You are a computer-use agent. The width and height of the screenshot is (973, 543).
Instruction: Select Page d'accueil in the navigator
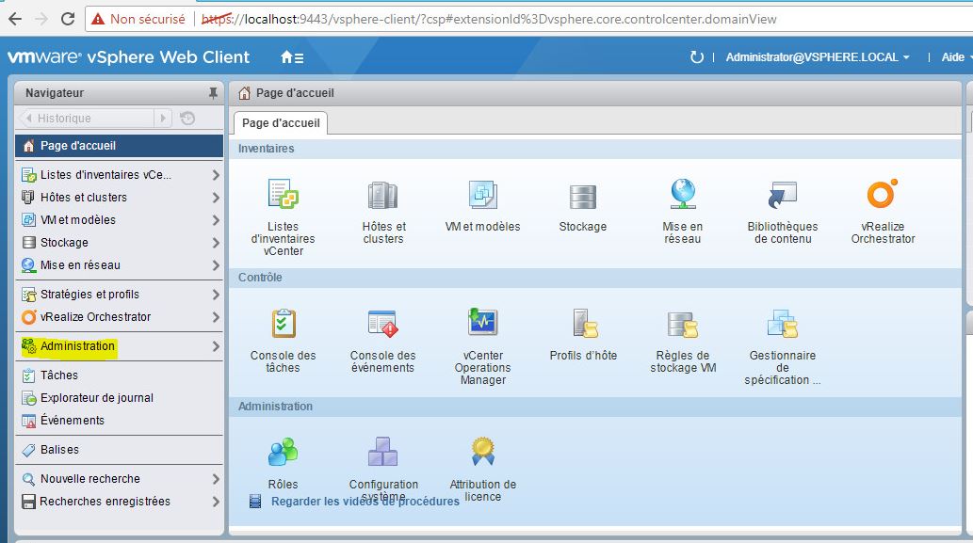[119, 146]
